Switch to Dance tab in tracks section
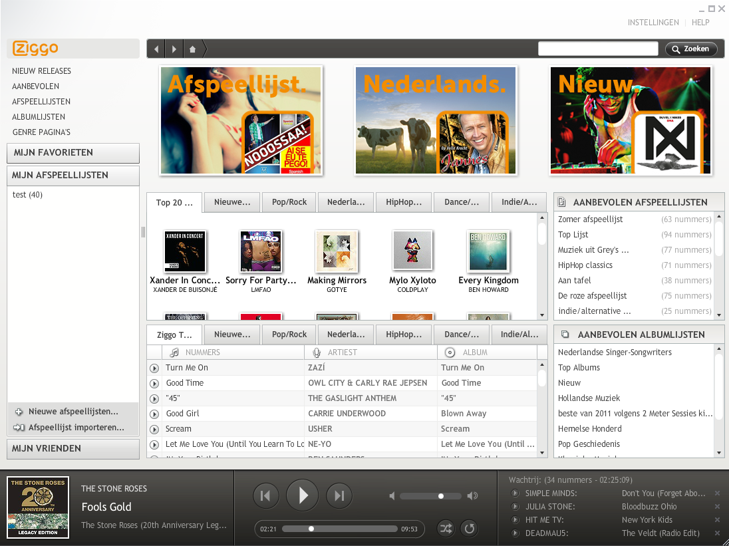The height and width of the screenshot is (546, 729). coord(461,335)
